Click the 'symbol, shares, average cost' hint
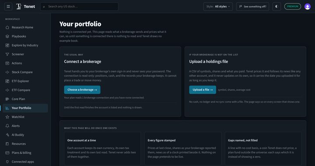Image resolution: width=315 pixels, height=166 pixels. point(234,90)
